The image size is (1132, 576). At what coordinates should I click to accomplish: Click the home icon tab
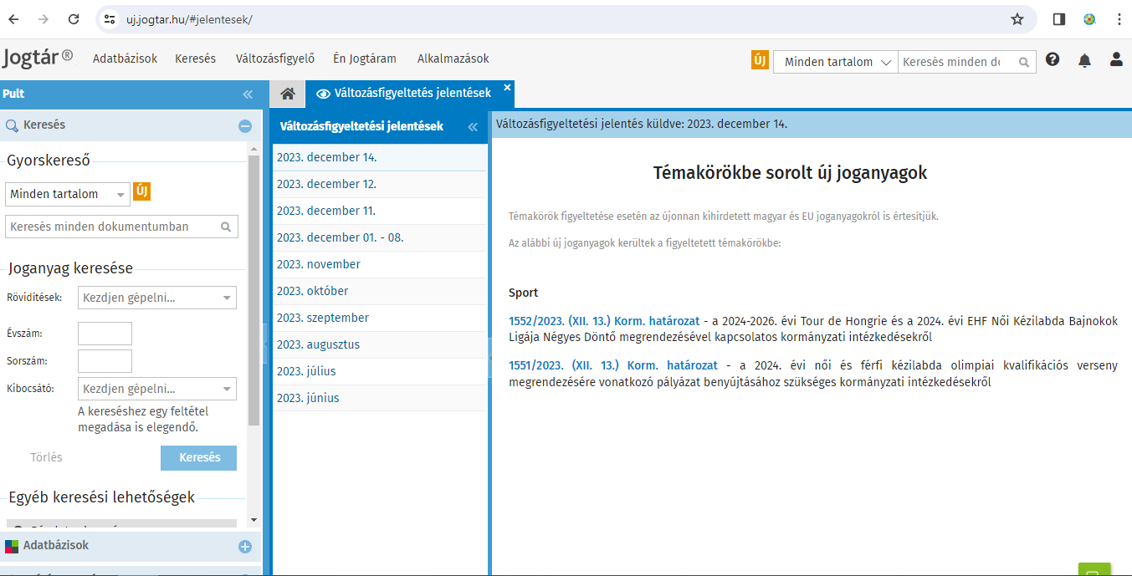287,94
